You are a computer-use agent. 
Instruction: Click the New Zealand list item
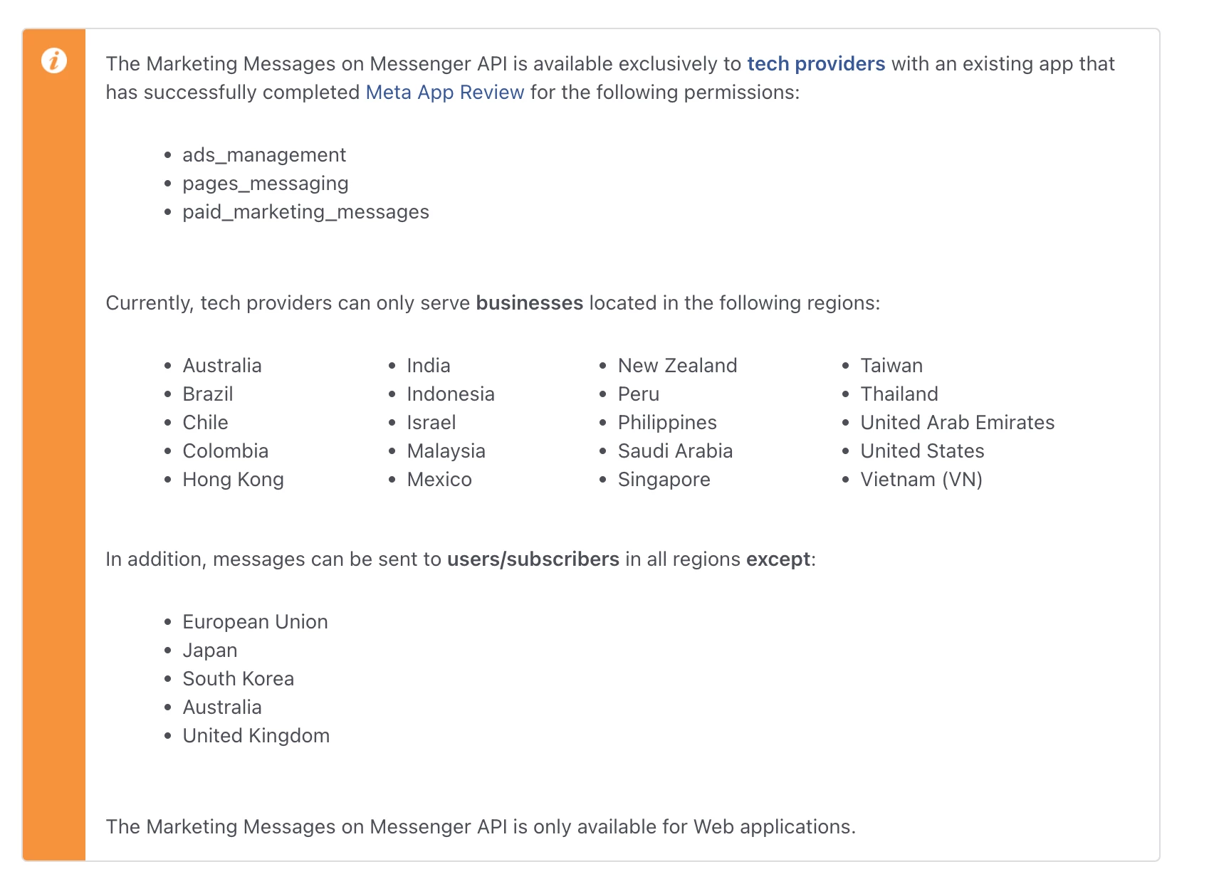coord(677,366)
